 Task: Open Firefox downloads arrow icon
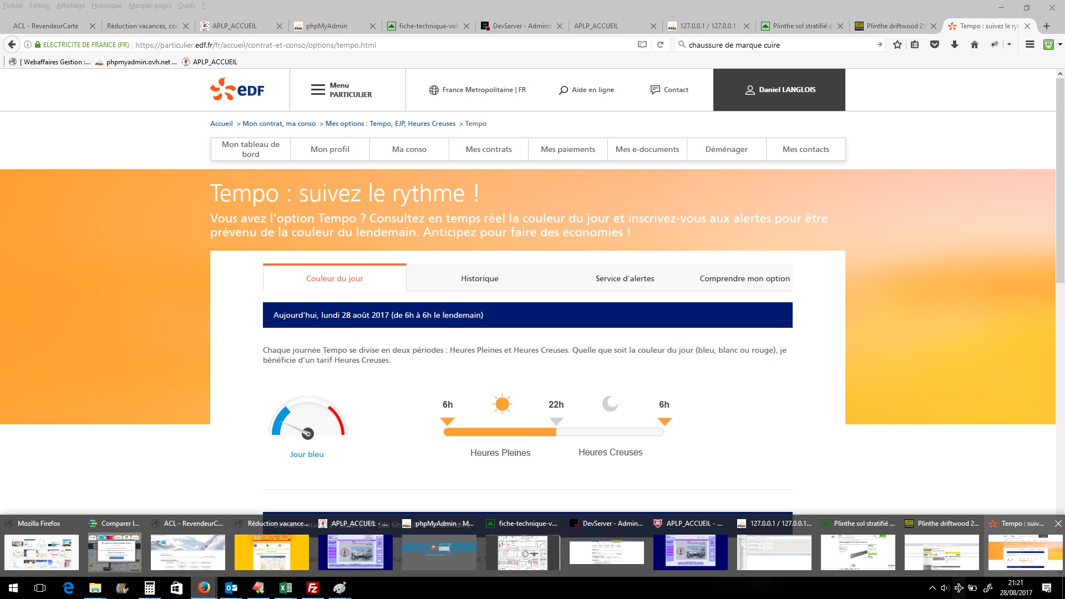pyautogui.click(x=955, y=45)
